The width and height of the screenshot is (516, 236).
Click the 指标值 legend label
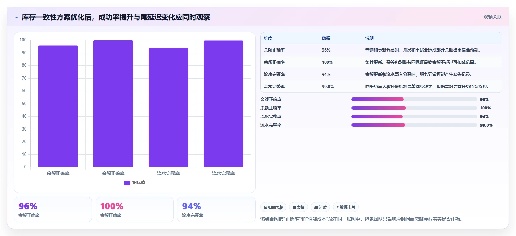point(139,183)
